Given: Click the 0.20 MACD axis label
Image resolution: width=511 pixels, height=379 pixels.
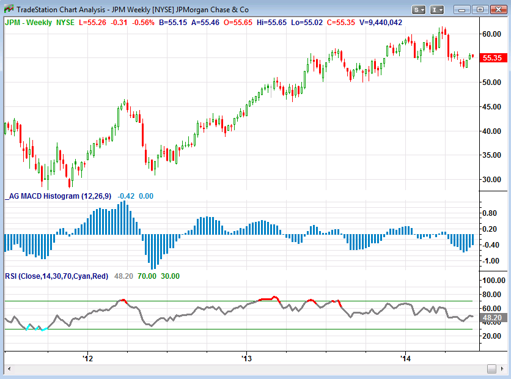Looking at the screenshot, I should tap(490, 229).
